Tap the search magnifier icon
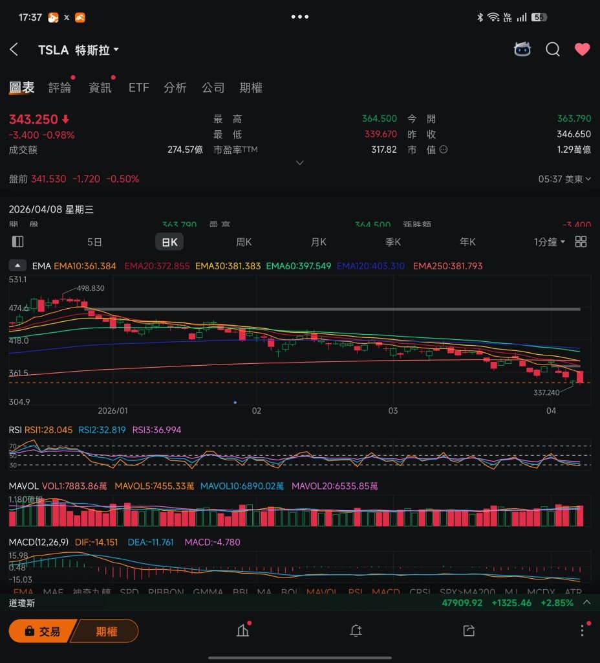This screenshot has width=600, height=663. (552, 49)
